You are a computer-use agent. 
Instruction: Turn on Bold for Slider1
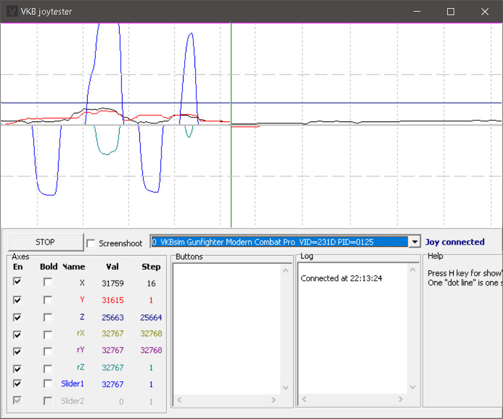(48, 384)
